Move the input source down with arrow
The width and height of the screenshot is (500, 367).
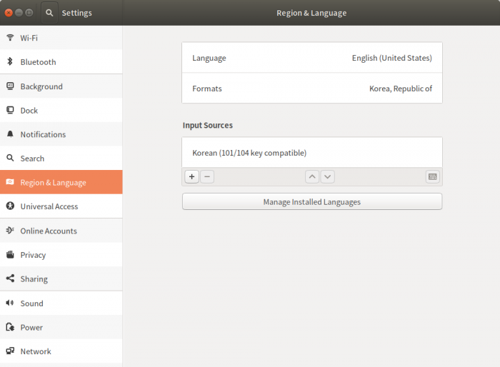click(x=327, y=176)
